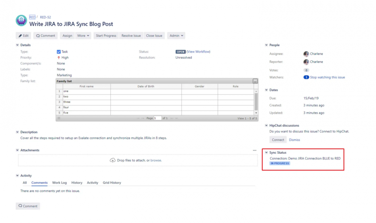Collapse the Description section

tap(17, 132)
